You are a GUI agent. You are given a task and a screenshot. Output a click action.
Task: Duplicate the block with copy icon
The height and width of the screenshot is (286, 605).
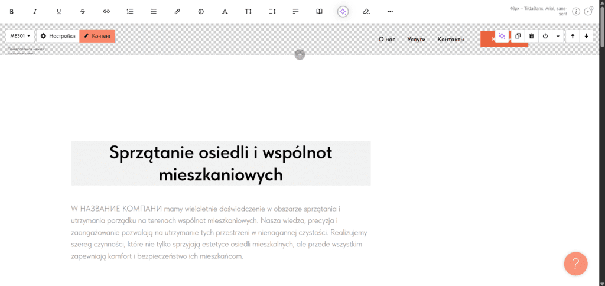click(518, 36)
